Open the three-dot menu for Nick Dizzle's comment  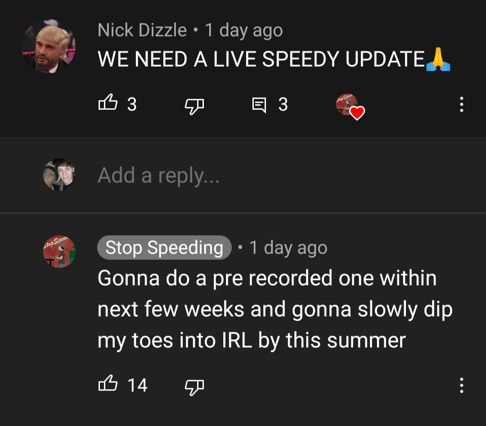[x=462, y=104]
